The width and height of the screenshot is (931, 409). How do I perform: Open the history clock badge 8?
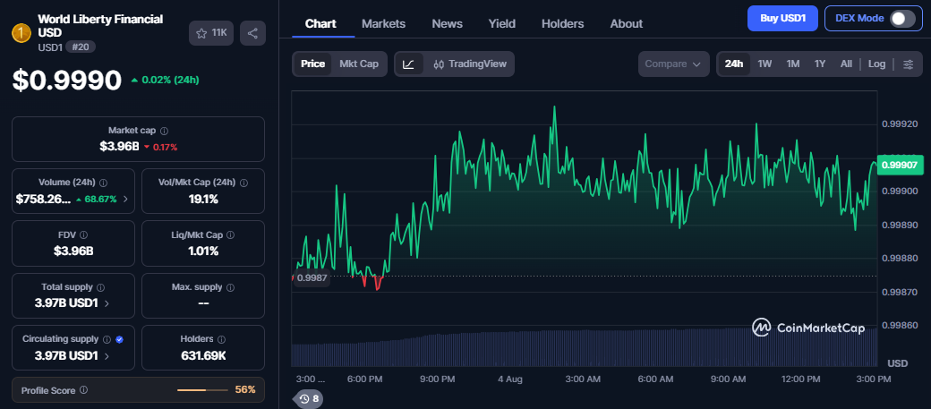pos(308,399)
